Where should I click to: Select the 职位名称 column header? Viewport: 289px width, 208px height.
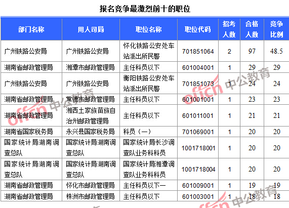pos(149,29)
